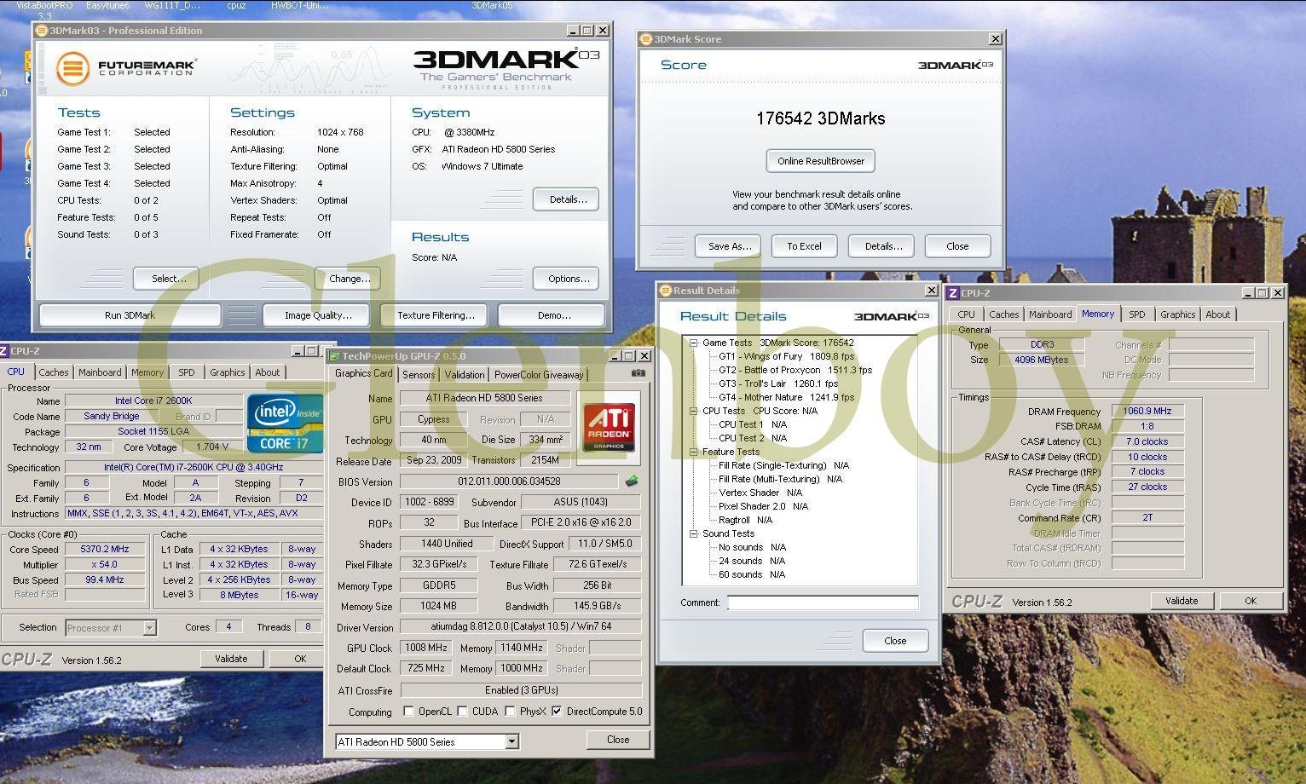The image size is (1306, 784).
Task: Open the ATI Radeon HD 5800 Series dropdown
Action: pos(511,742)
